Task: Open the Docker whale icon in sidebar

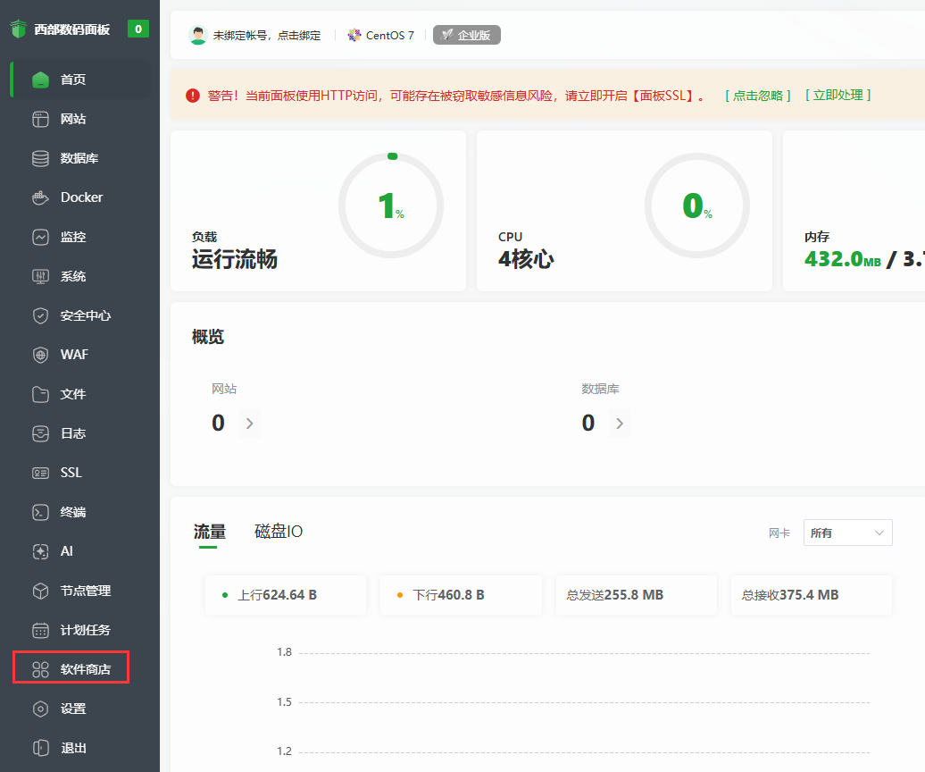Action: pyautogui.click(x=40, y=197)
